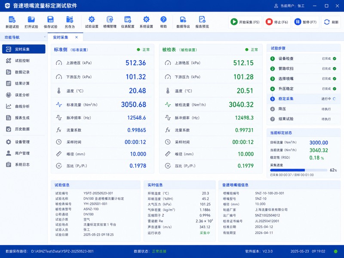Click the 刷新 refresh button

point(331,22)
